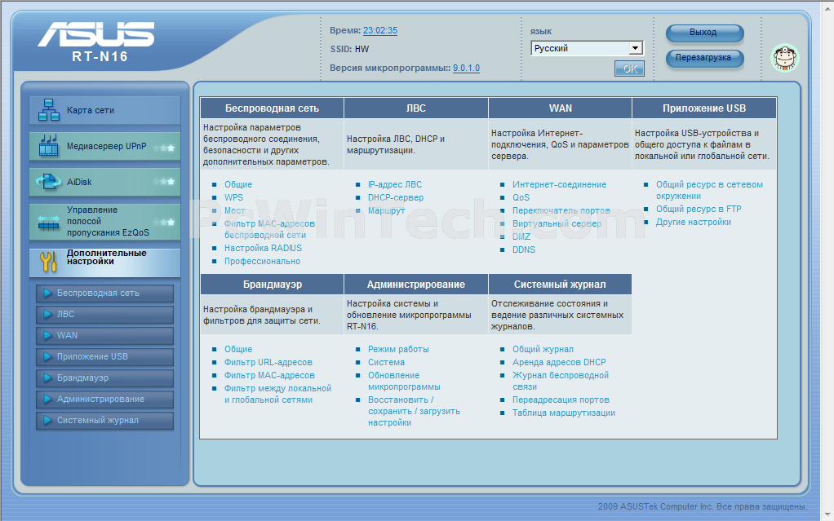834x521 pixels.
Task: Open the WPS link
Action: [233, 197]
